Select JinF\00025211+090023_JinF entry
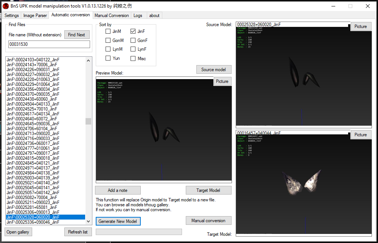 (x=45, y=202)
